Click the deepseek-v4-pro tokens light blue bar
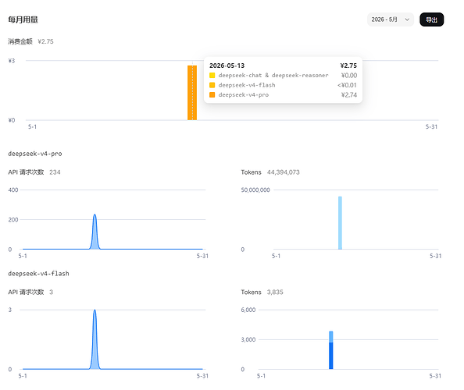This screenshot has height=390, width=464. [x=340, y=223]
